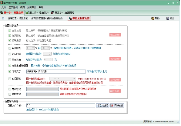The height and width of the screenshot is (126, 181).
Task: Click the pink 联网选项 label
Action: 115,80
